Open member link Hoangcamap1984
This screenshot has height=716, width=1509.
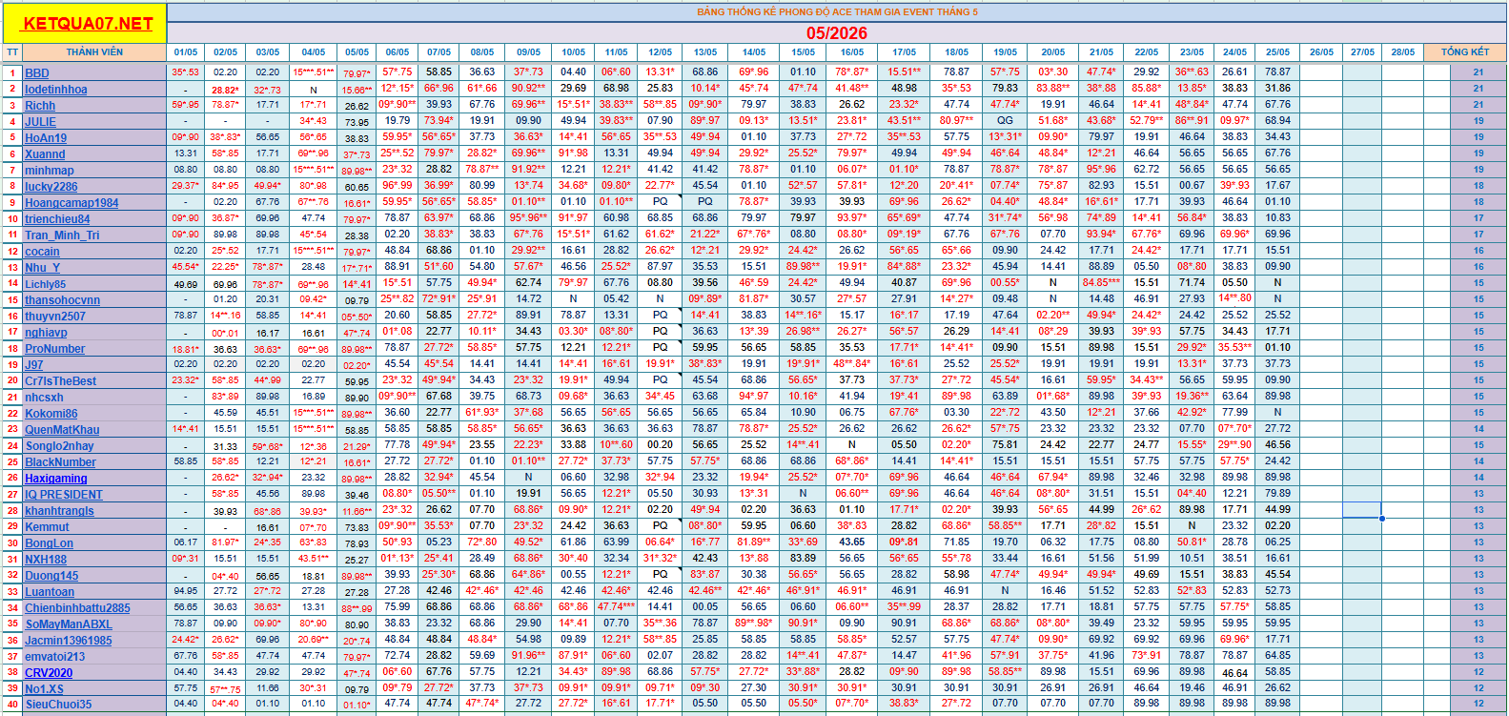[x=71, y=203]
